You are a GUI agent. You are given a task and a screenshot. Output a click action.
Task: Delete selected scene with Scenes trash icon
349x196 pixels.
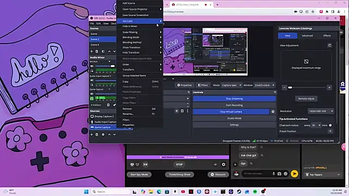coord(97,52)
